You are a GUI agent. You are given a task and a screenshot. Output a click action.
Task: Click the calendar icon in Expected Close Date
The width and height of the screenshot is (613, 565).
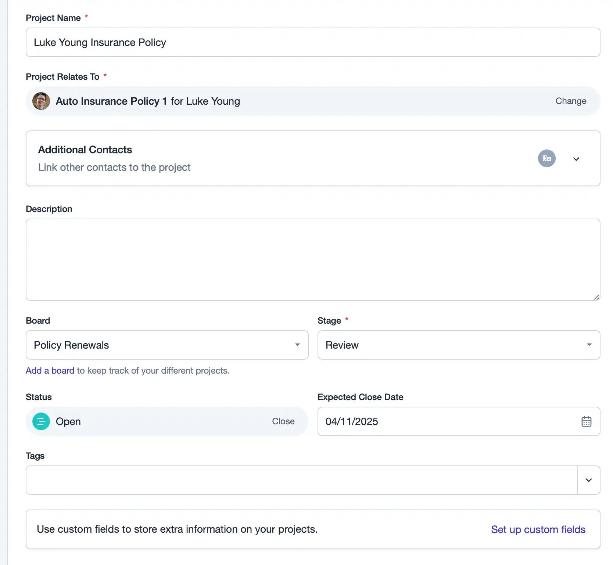coord(586,421)
